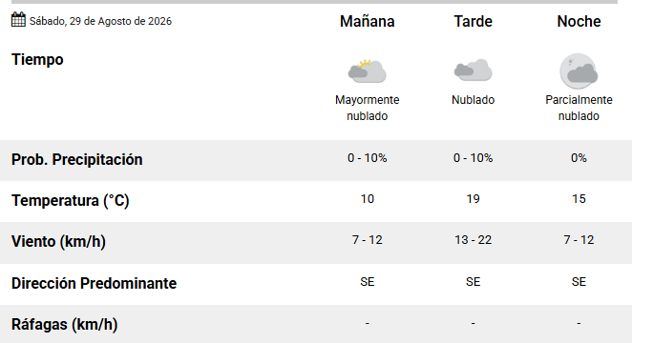Image resolution: width=653 pixels, height=343 pixels.
Task: Click the Ráfagas (km/h) row label
Action: click(65, 324)
